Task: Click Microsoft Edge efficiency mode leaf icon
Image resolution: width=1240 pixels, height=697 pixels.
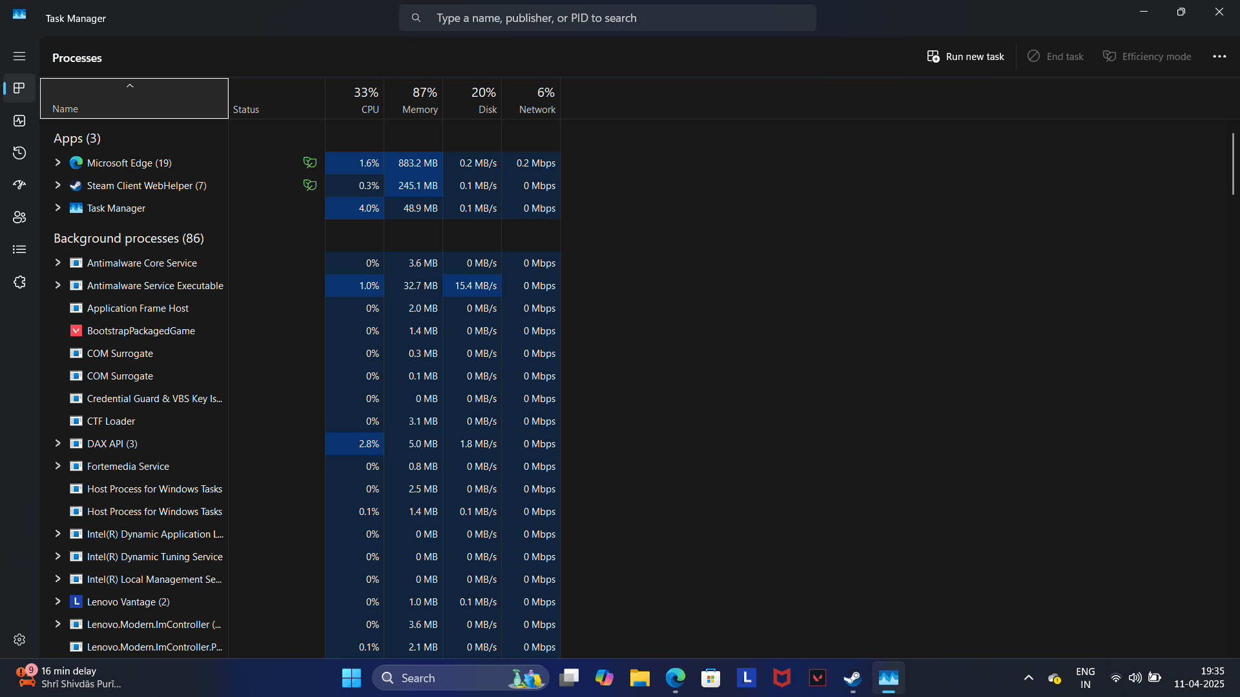Action: click(x=310, y=163)
